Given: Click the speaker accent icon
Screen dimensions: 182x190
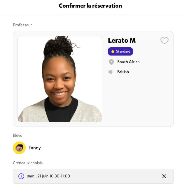Looking at the screenshot, I should [111, 72].
